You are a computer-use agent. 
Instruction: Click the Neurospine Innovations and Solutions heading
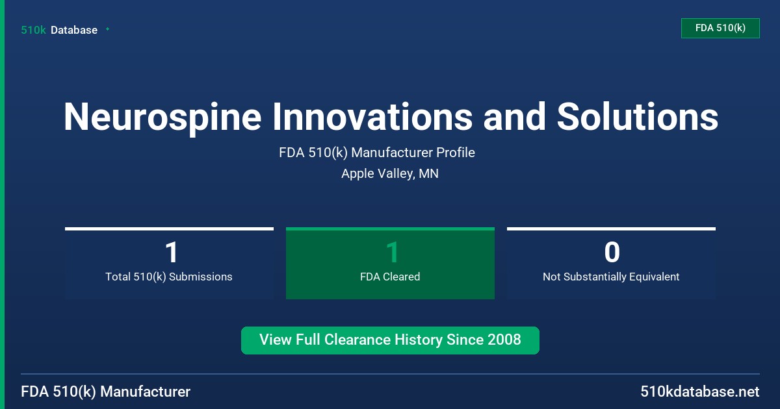(x=391, y=117)
